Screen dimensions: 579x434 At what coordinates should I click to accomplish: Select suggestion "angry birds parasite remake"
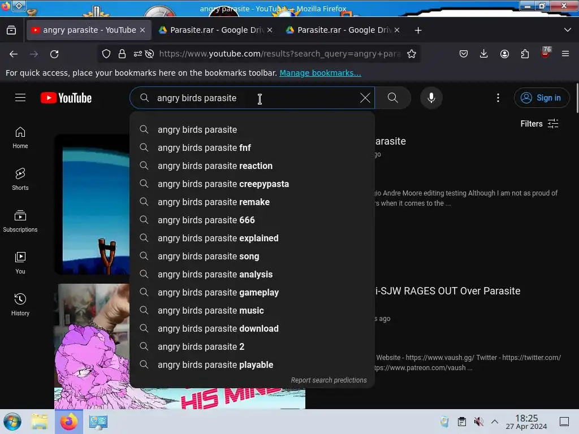pos(252,202)
